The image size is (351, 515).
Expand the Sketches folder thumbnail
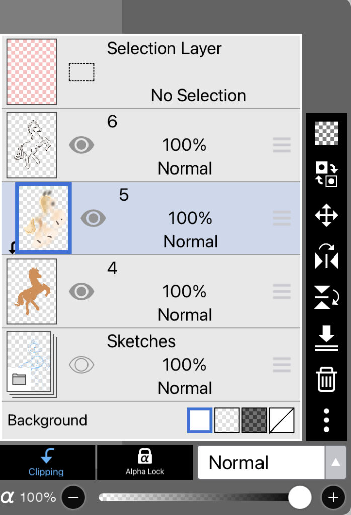click(x=31, y=364)
